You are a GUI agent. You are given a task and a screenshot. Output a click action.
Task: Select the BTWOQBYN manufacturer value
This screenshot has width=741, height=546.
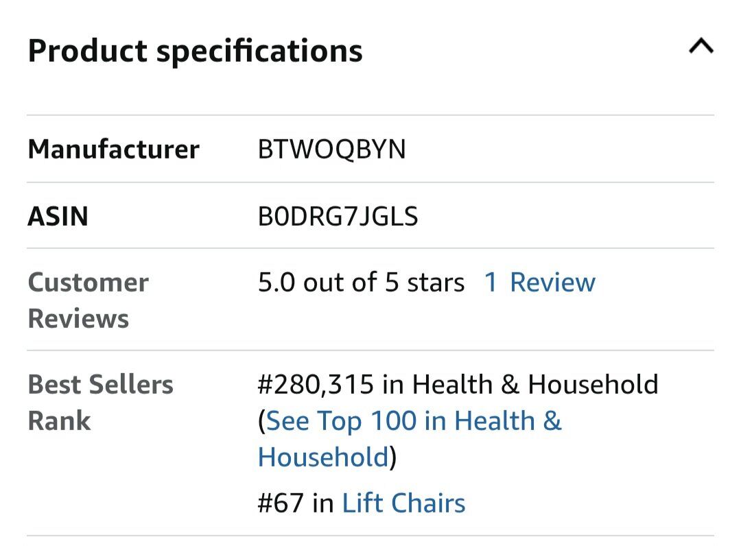331,149
